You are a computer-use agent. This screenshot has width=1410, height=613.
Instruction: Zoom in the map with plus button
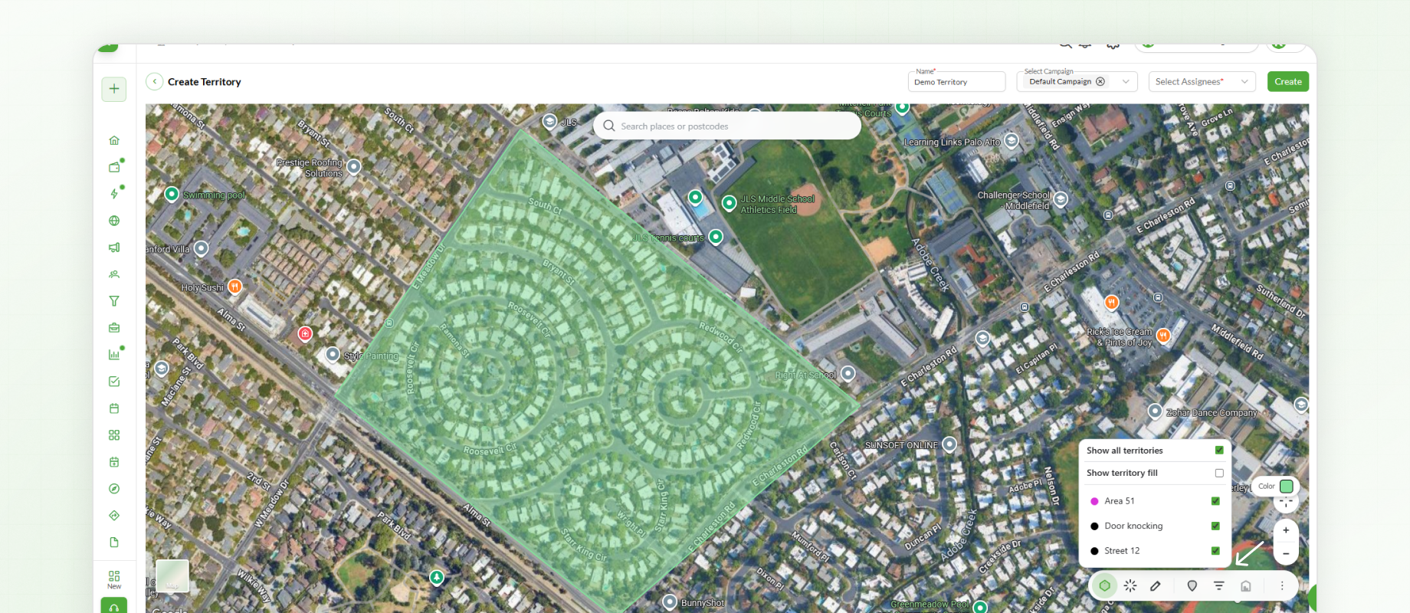point(1286,530)
